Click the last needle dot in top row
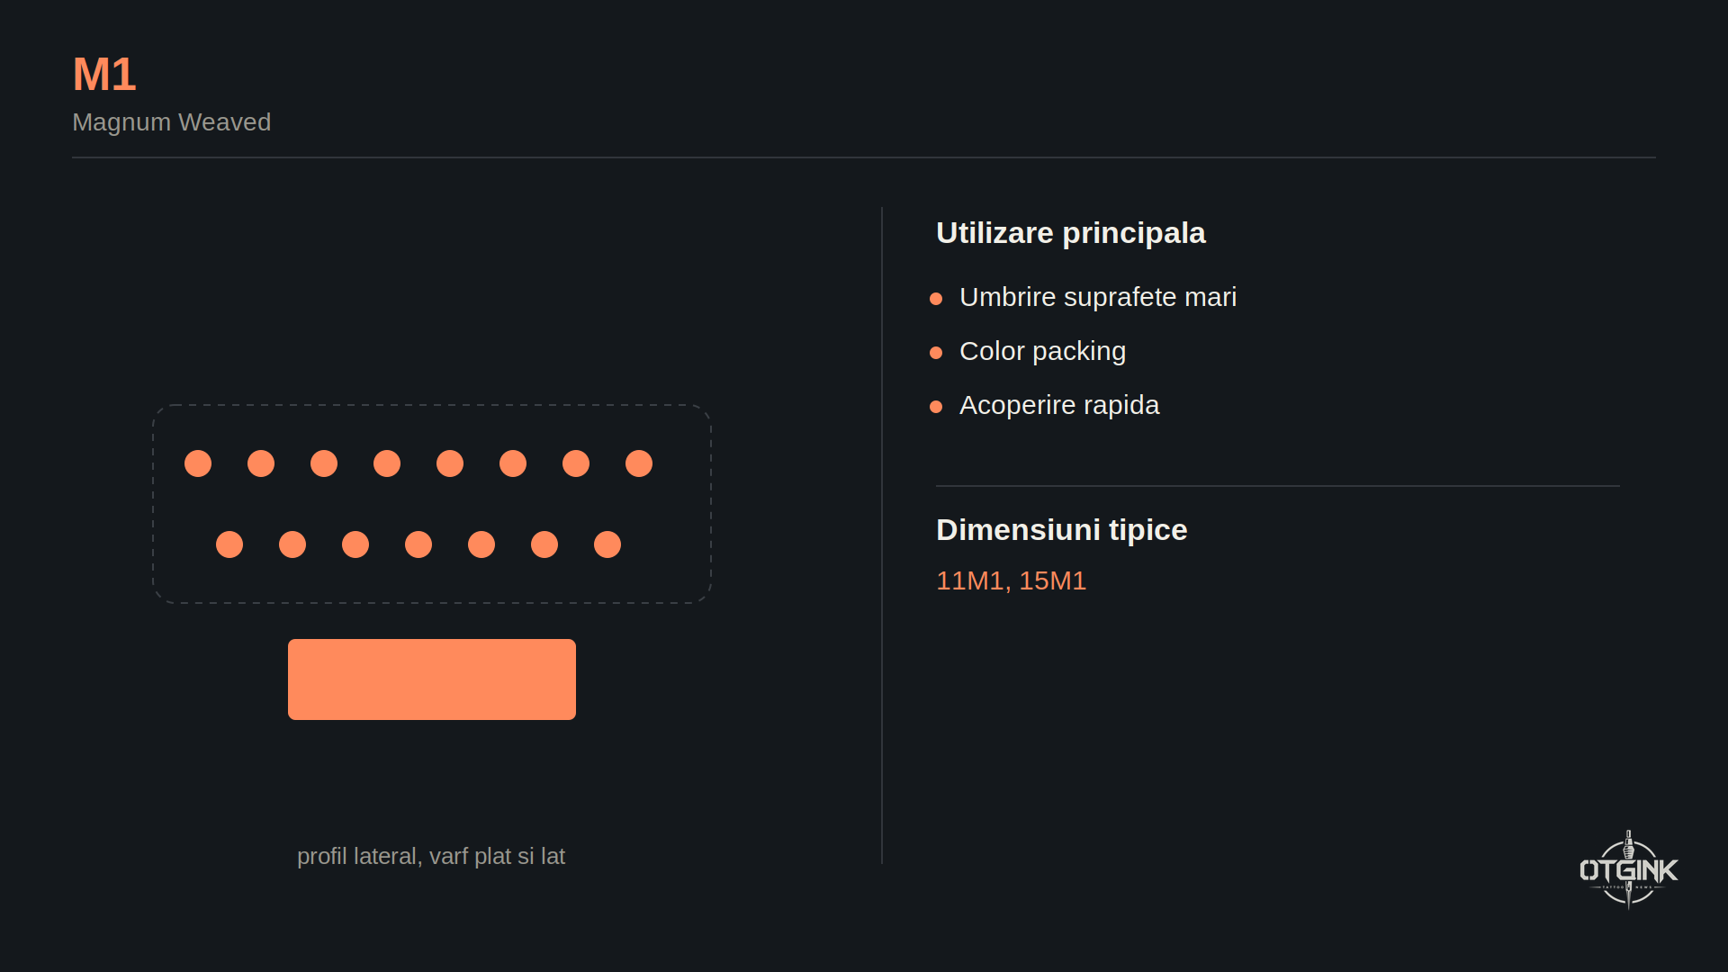This screenshot has width=1728, height=972. click(x=639, y=463)
